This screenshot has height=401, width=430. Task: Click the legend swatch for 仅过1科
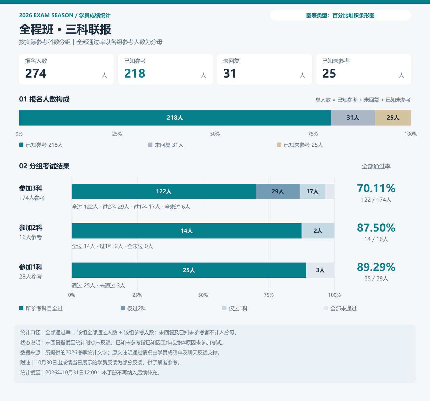click(x=224, y=308)
